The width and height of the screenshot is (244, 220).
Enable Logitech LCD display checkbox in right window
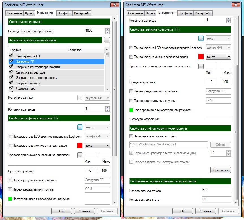point(131,48)
